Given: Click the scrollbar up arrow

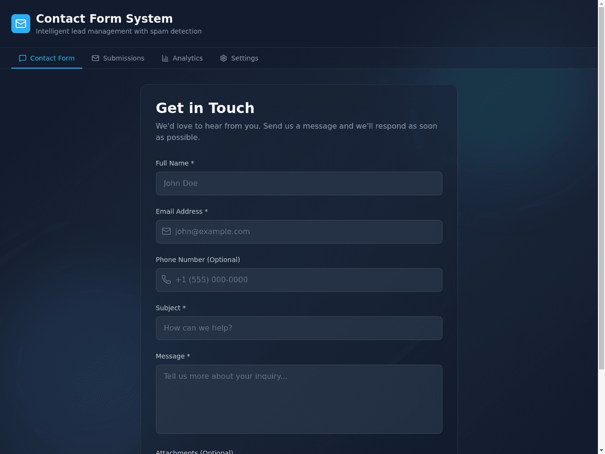Looking at the screenshot, I should (x=601, y=3).
